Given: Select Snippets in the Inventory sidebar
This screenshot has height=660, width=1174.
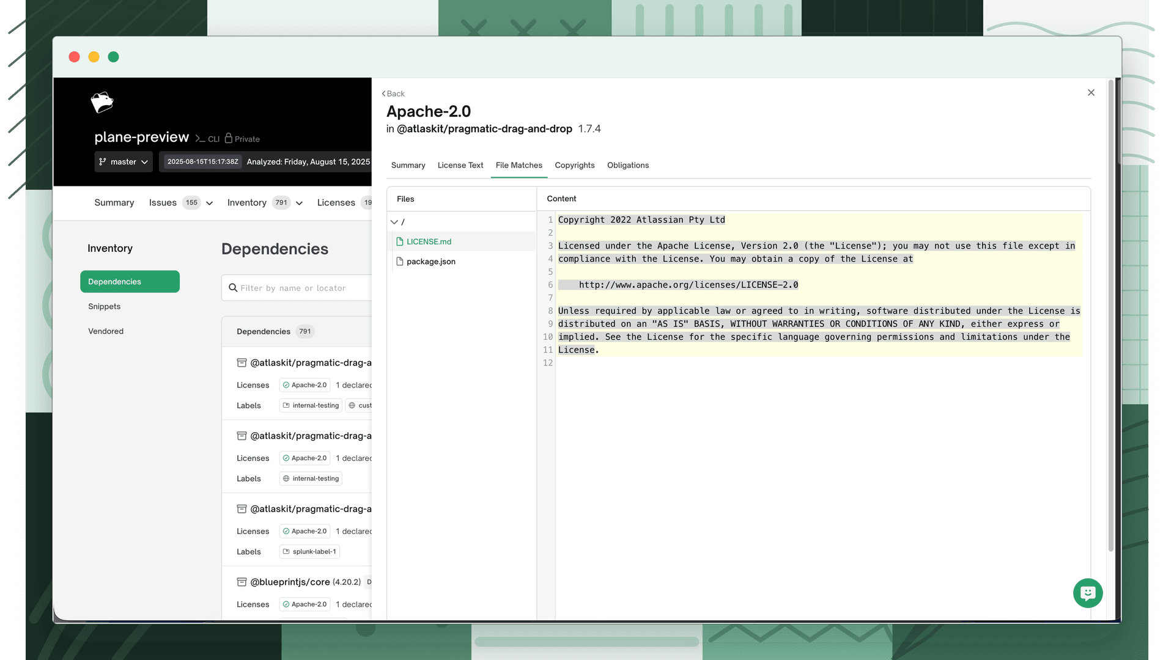Looking at the screenshot, I should (x=105, y=306).
